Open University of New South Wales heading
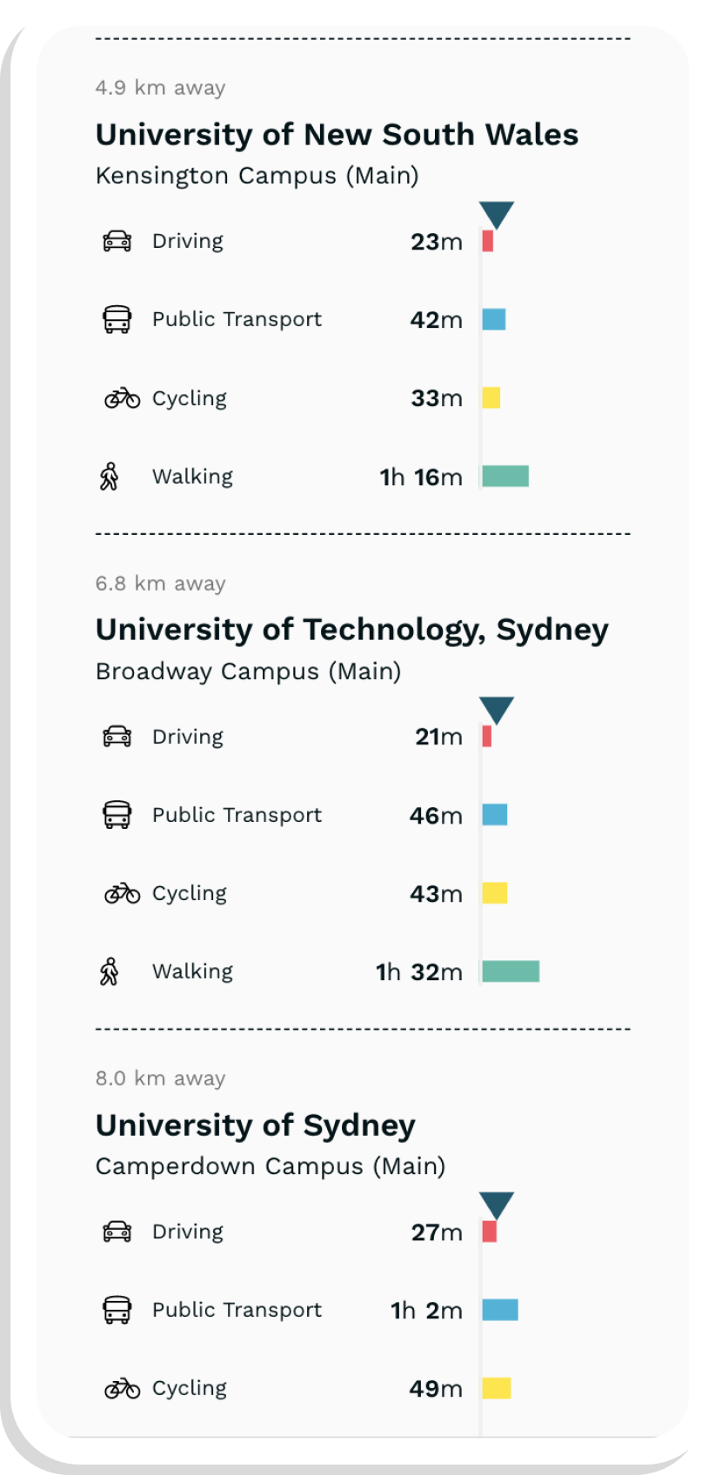 (337, 135)
